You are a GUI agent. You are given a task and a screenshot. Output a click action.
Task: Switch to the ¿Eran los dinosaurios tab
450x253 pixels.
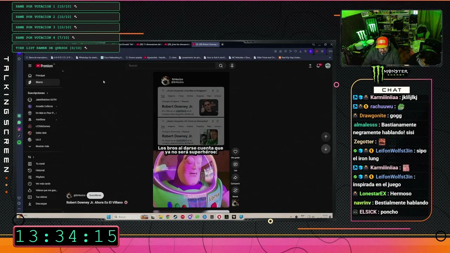pyautogui.click(x=178, y=44)
